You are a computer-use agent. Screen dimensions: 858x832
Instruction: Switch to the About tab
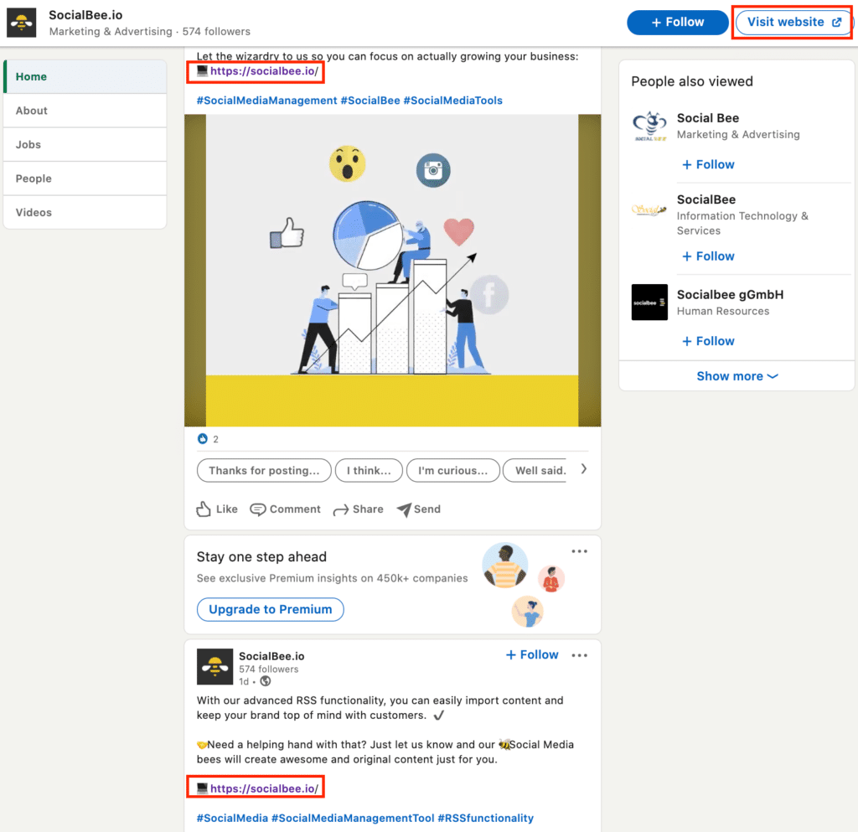coord(85,111)
